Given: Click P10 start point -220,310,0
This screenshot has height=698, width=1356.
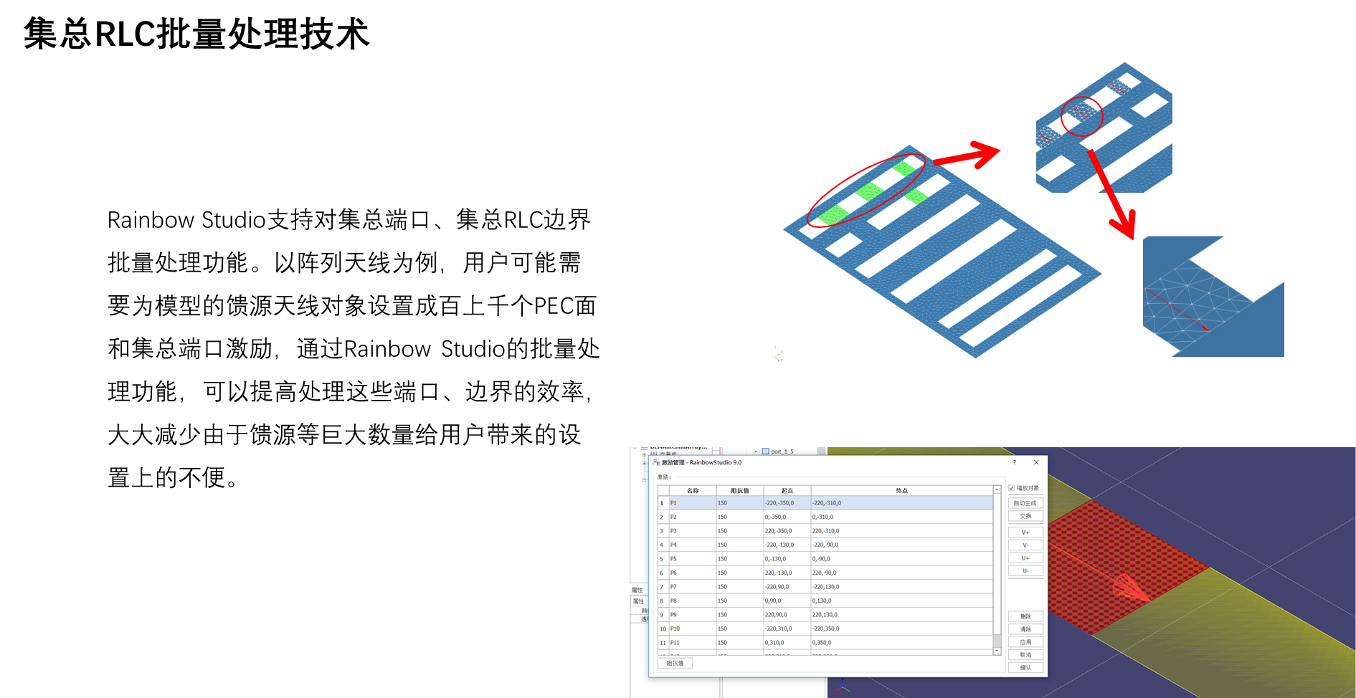Looking at the screenshot, I should click(787, 628).
